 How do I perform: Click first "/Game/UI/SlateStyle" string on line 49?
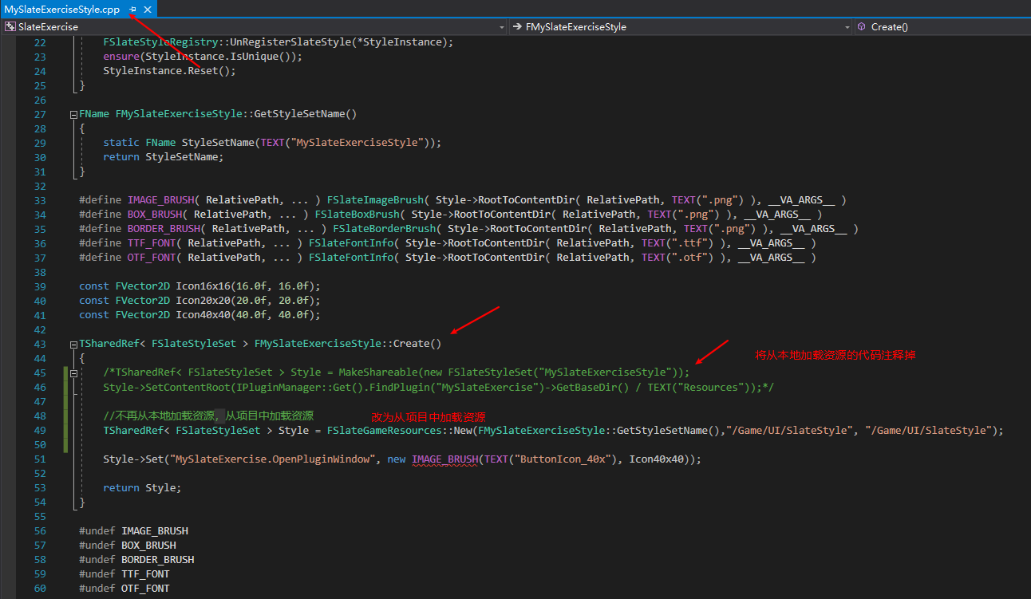(792, 430)
